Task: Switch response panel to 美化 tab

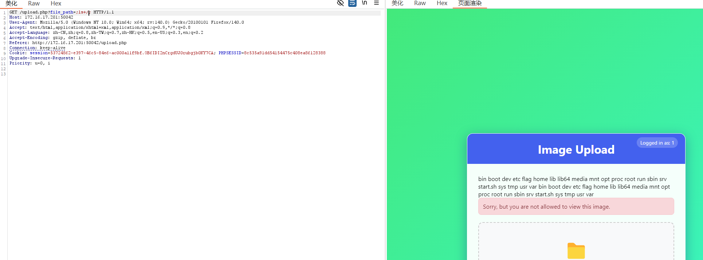Action: [397, 3]
